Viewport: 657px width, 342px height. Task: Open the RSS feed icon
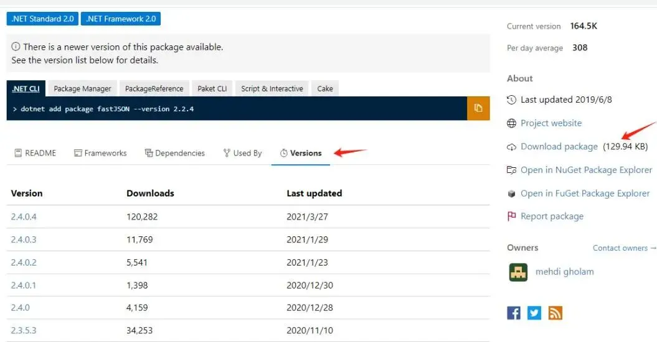pyautogui.click(x=555, y=313)
